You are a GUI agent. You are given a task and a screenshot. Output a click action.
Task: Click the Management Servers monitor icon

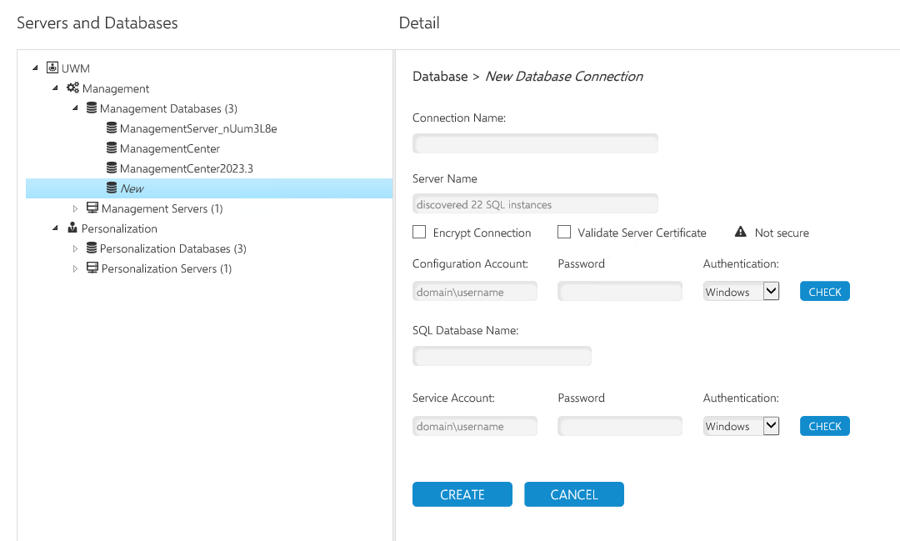(92, 208)
